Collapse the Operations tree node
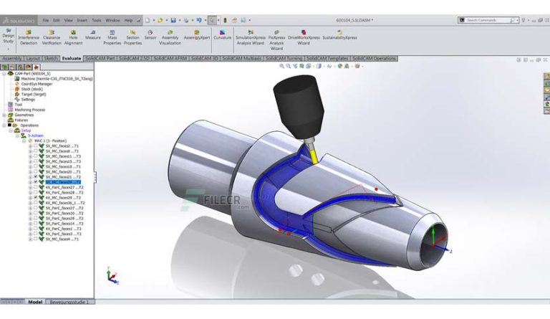Image resolution: width=550 pixels, height=319 pixels. 4,125
